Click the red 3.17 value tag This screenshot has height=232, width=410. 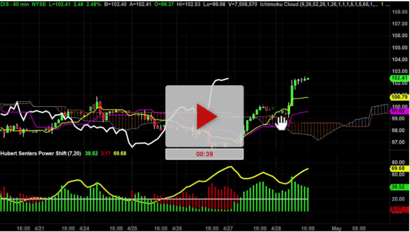tap(399, 211)
